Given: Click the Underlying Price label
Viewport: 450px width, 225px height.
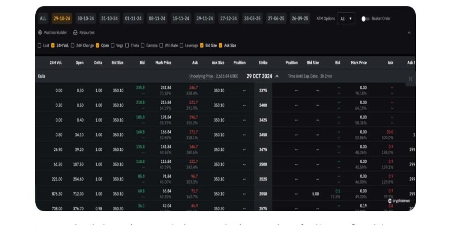Looking at the screenshot, I should click(202, 76).
